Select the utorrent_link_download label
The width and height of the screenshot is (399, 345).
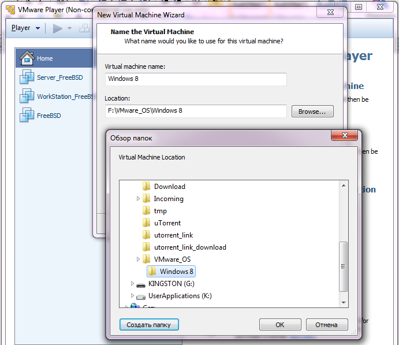190,247
